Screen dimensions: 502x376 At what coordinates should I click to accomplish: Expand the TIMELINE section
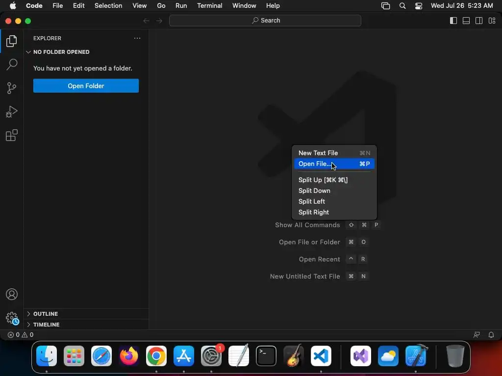86,325
